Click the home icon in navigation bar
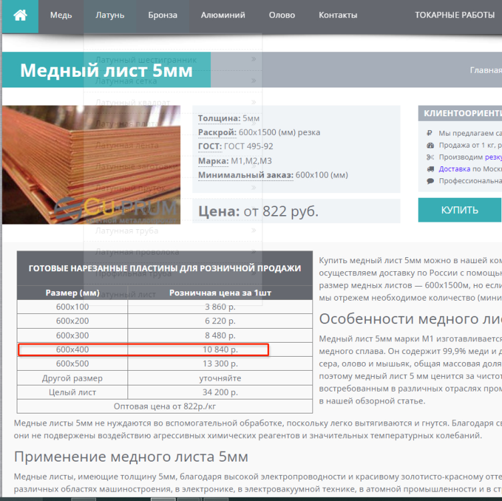Image resolution: width=502 pixels, height=501 pixels. pos(20,15)
